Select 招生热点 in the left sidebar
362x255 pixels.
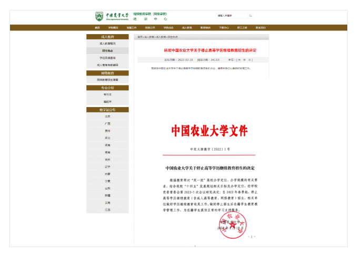point(107,50)
